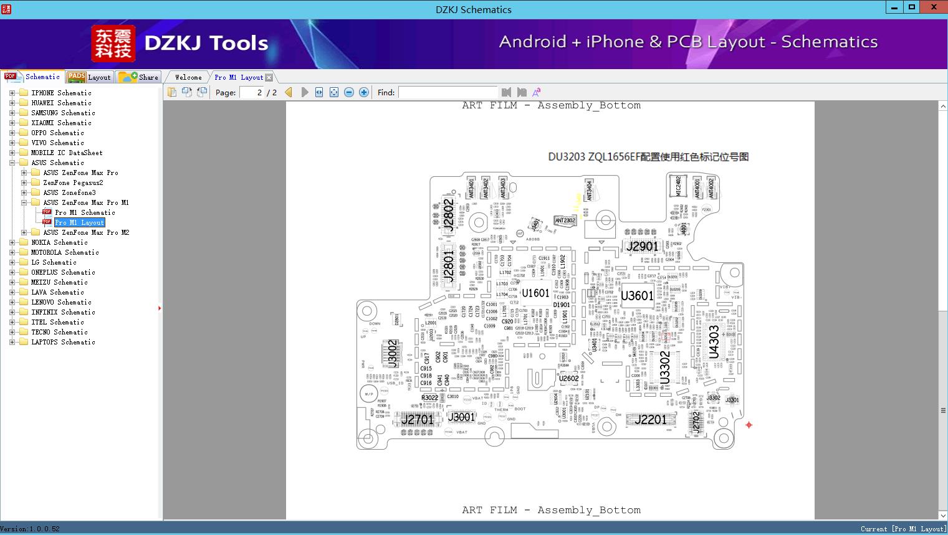Click the fit page icon
The image size is (948, 535).
coord(334,92)
